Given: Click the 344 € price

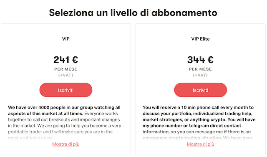Looking at the screenshot, I should pos(200,60).
